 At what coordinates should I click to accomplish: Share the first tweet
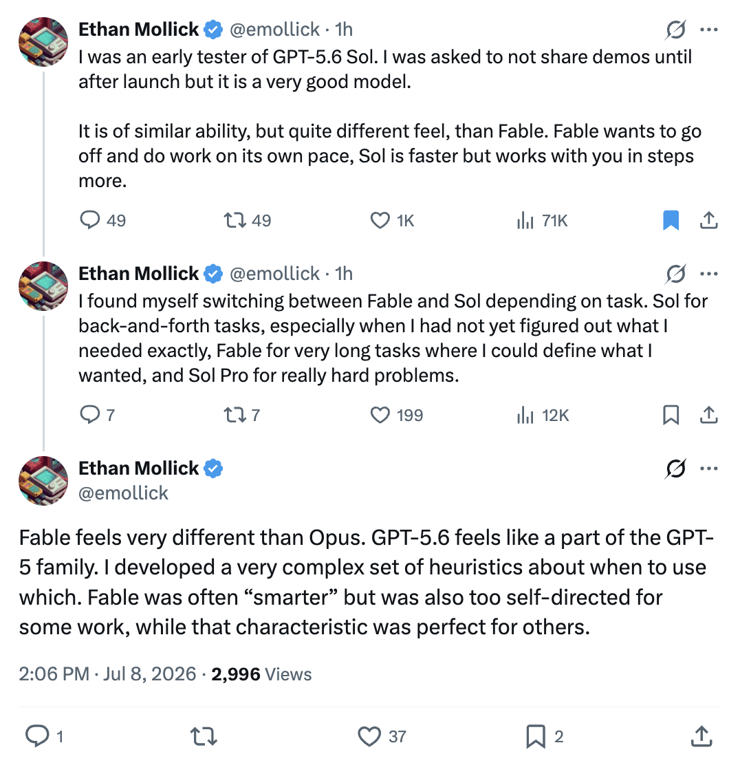point(708,220)
